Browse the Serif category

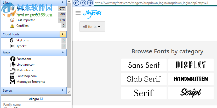[144, 93]
